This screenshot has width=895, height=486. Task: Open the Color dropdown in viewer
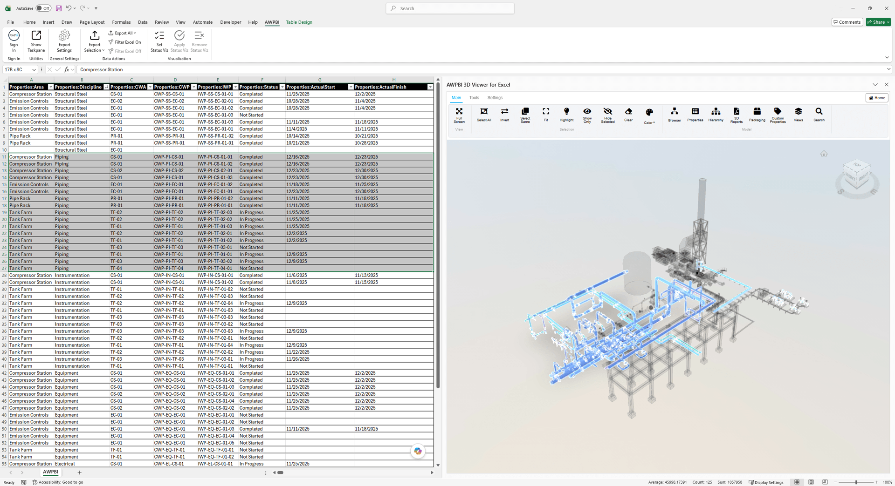click(x=649, y=116)
